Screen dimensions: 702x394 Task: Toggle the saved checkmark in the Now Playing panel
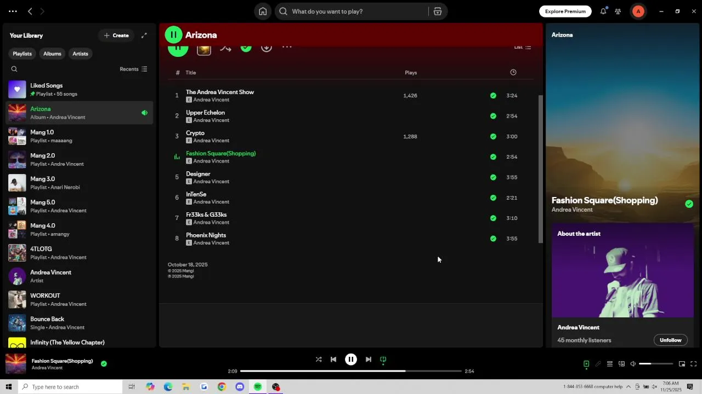pos(689,204)
